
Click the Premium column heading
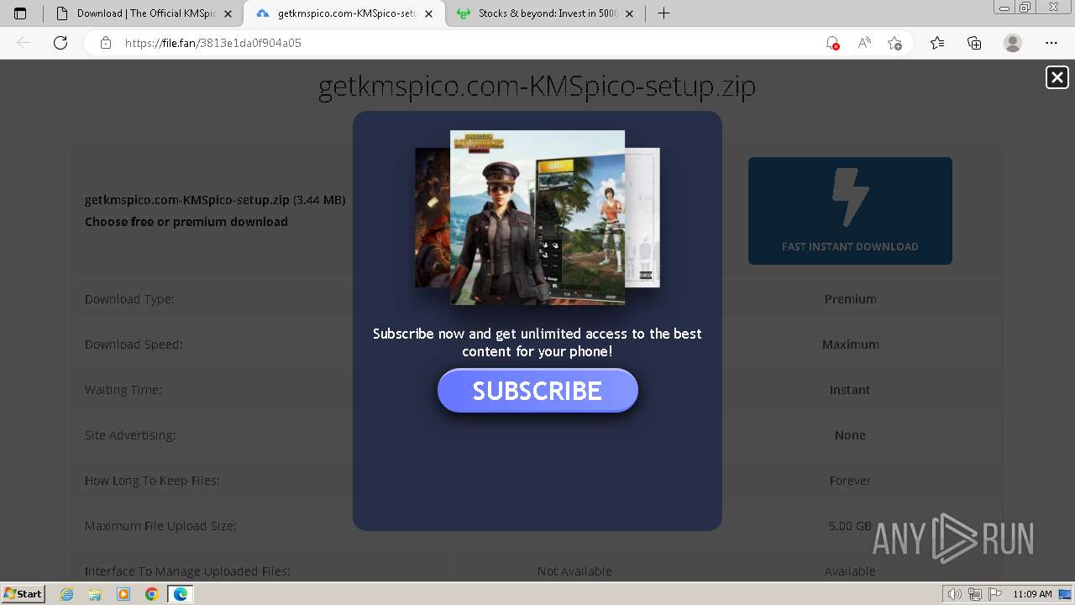[x=850, y=299]
